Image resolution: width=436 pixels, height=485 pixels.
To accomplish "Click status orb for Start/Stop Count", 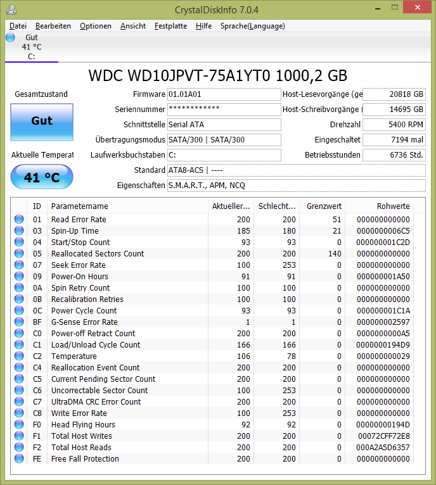I will [x=19, y=242].
